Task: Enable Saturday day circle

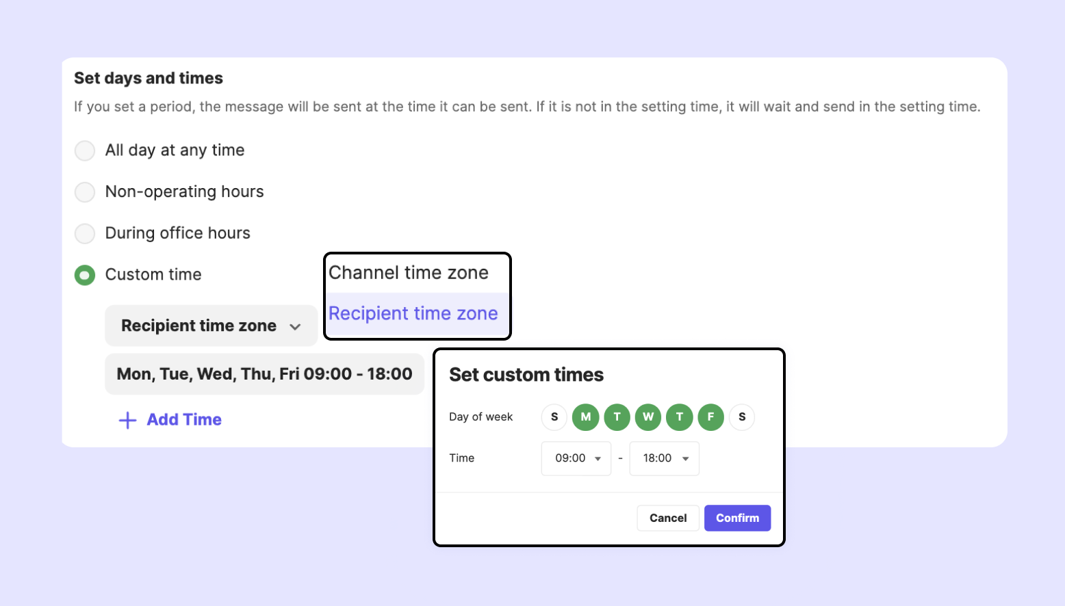Action: [742, 417]
